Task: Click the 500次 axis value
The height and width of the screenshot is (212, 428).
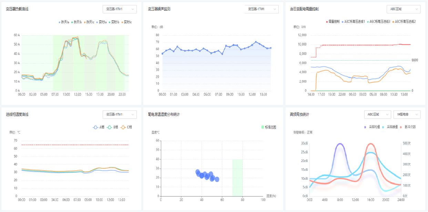Action: pyautogui.click(x=408, y=143)
